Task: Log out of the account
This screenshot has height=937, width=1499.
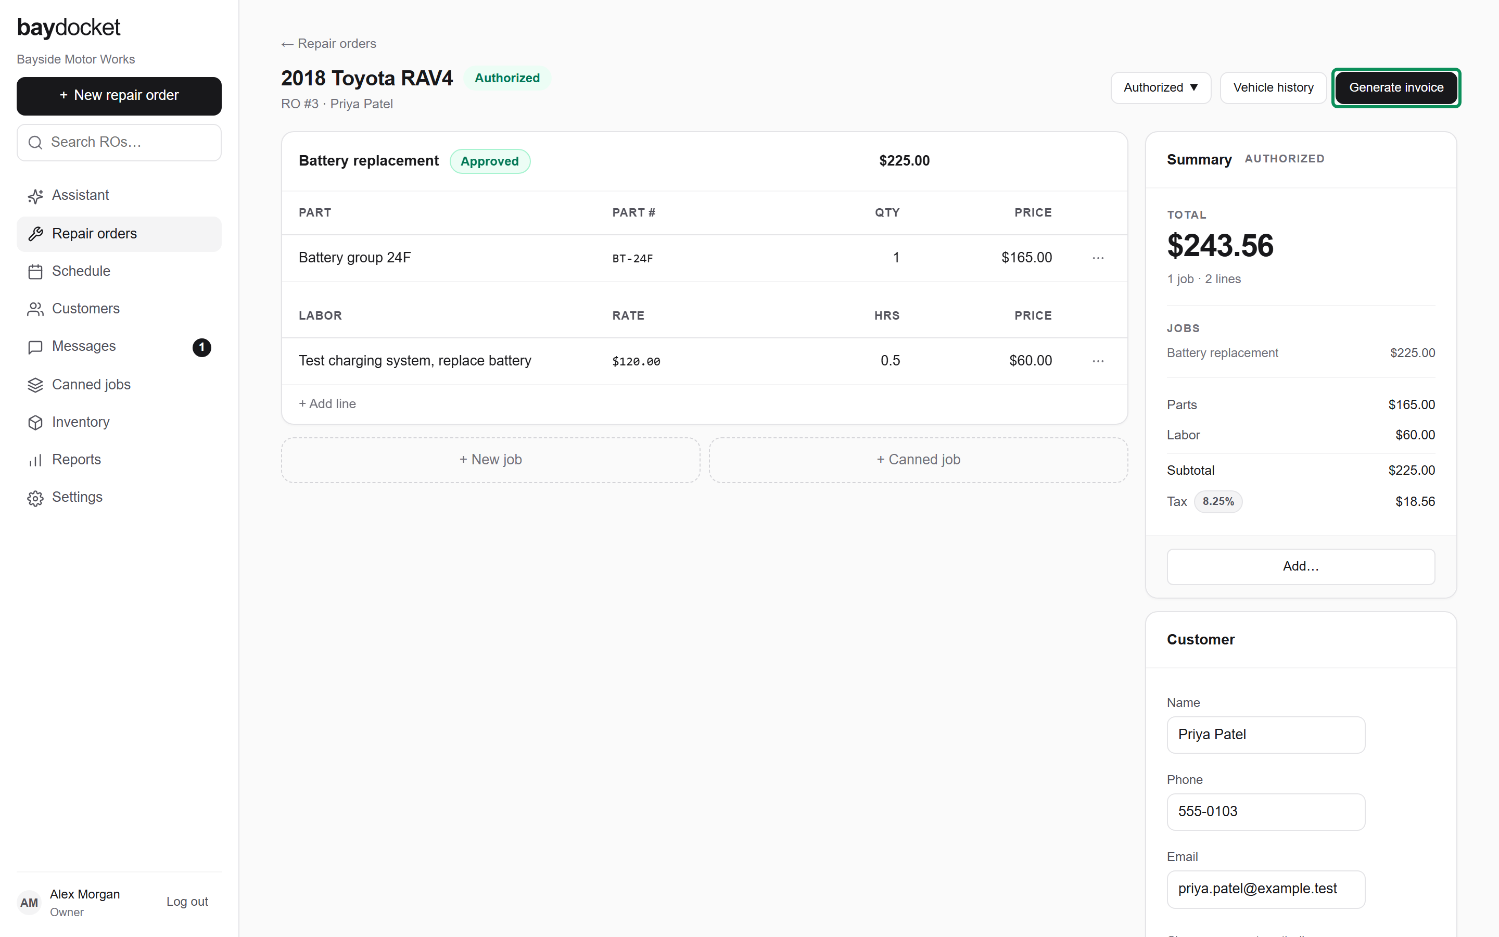Action: [x=187, y=902]
